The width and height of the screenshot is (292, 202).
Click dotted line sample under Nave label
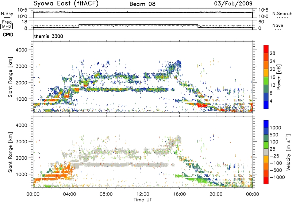coord(278,29)
